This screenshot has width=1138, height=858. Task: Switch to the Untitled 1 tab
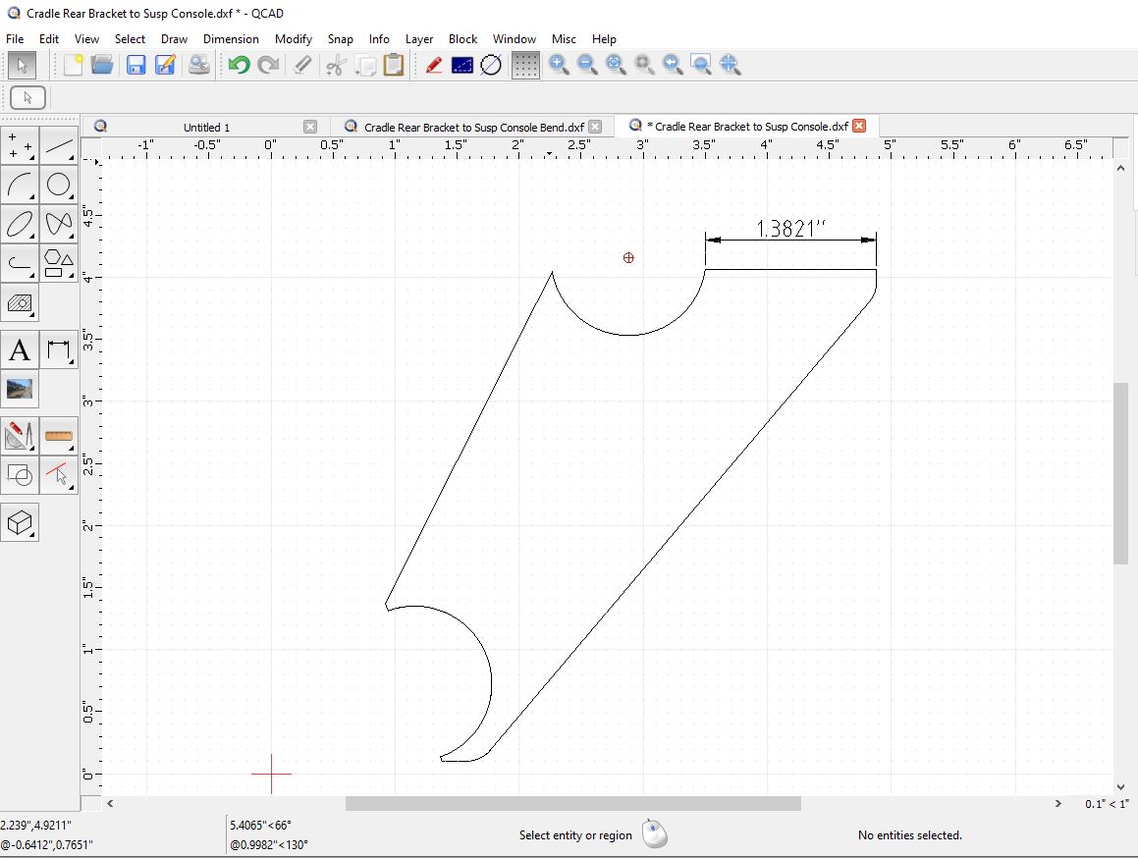(x=206, y=127)
